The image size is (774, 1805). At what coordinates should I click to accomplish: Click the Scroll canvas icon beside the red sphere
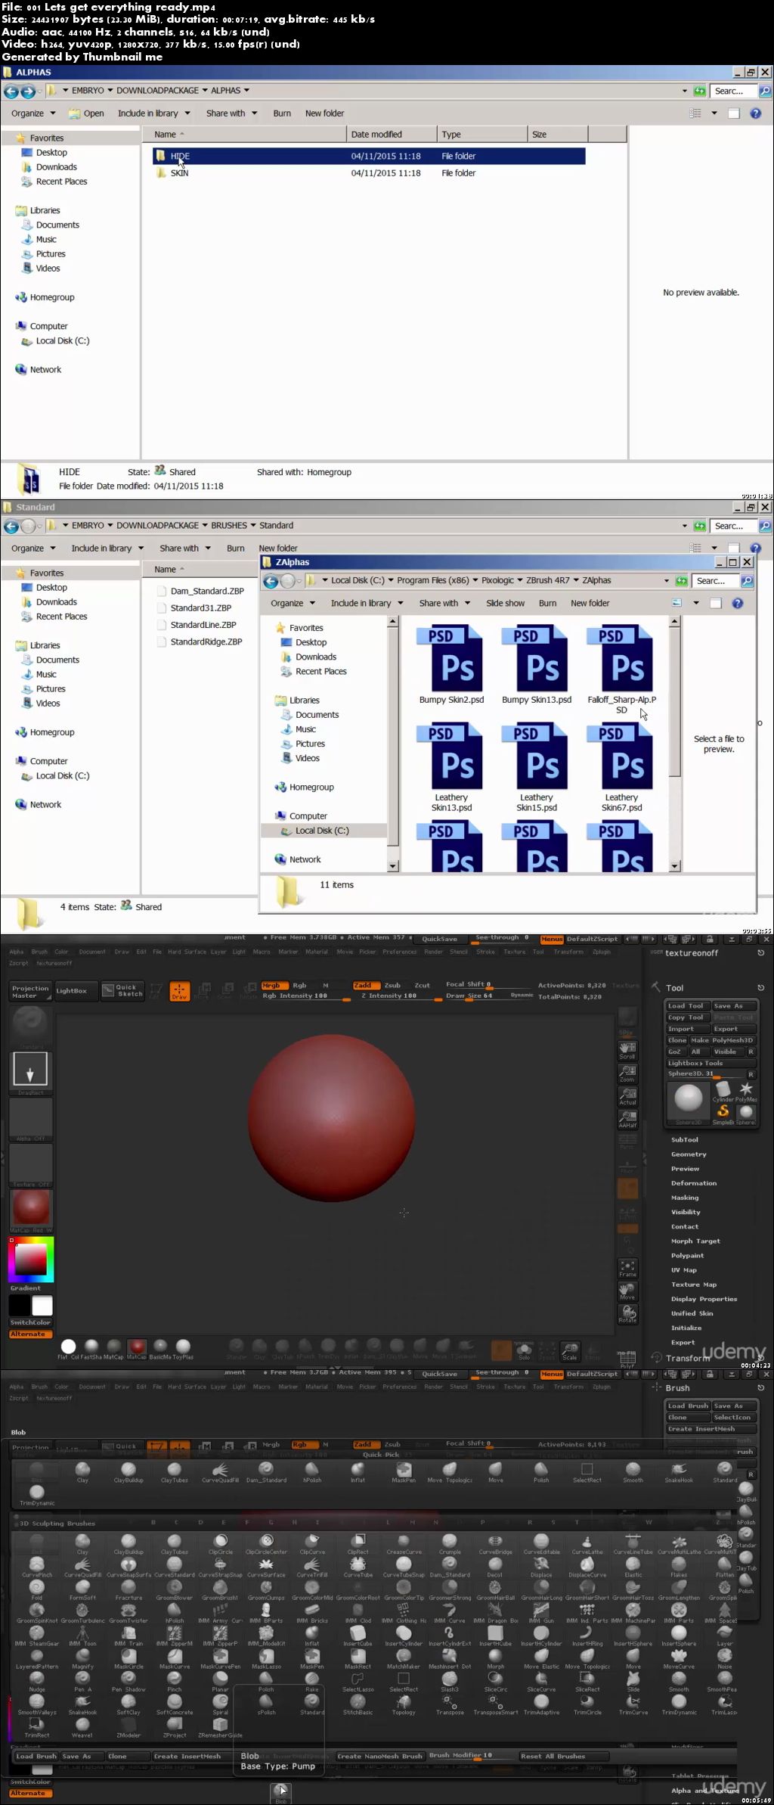(627, 1051)
